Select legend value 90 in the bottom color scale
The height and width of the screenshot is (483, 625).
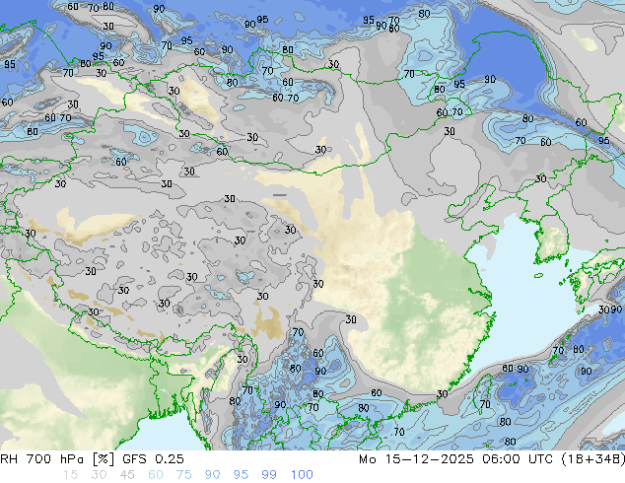212,475
